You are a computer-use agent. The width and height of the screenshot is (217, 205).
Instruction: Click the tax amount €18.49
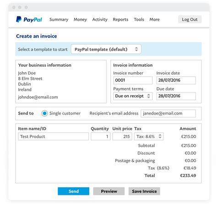190,168
